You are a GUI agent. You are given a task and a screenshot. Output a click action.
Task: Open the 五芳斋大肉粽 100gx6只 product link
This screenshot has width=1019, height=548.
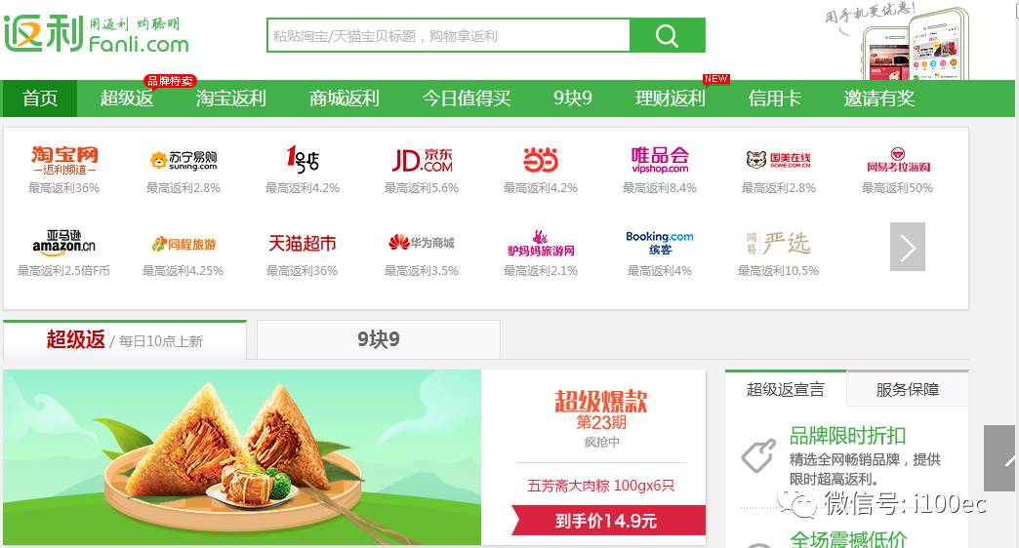[x=600, y=486]
